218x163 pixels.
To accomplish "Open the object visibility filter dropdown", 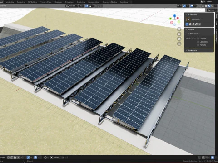I will click(x=179, y=6).
